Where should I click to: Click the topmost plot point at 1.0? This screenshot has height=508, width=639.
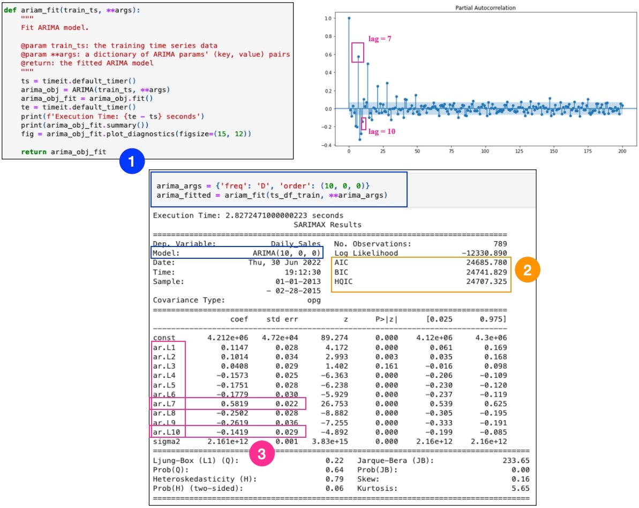[x=349, y=18]
